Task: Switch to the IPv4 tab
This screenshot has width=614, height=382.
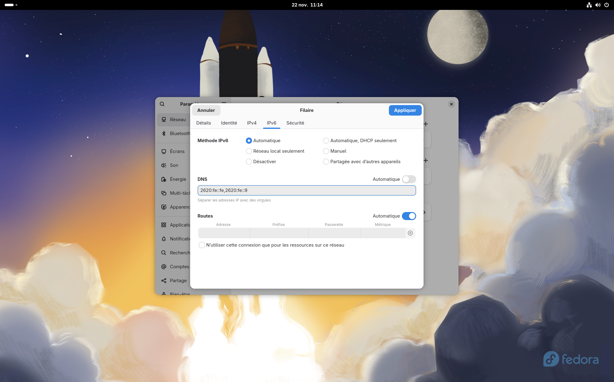Action: [x=252, y=123]
